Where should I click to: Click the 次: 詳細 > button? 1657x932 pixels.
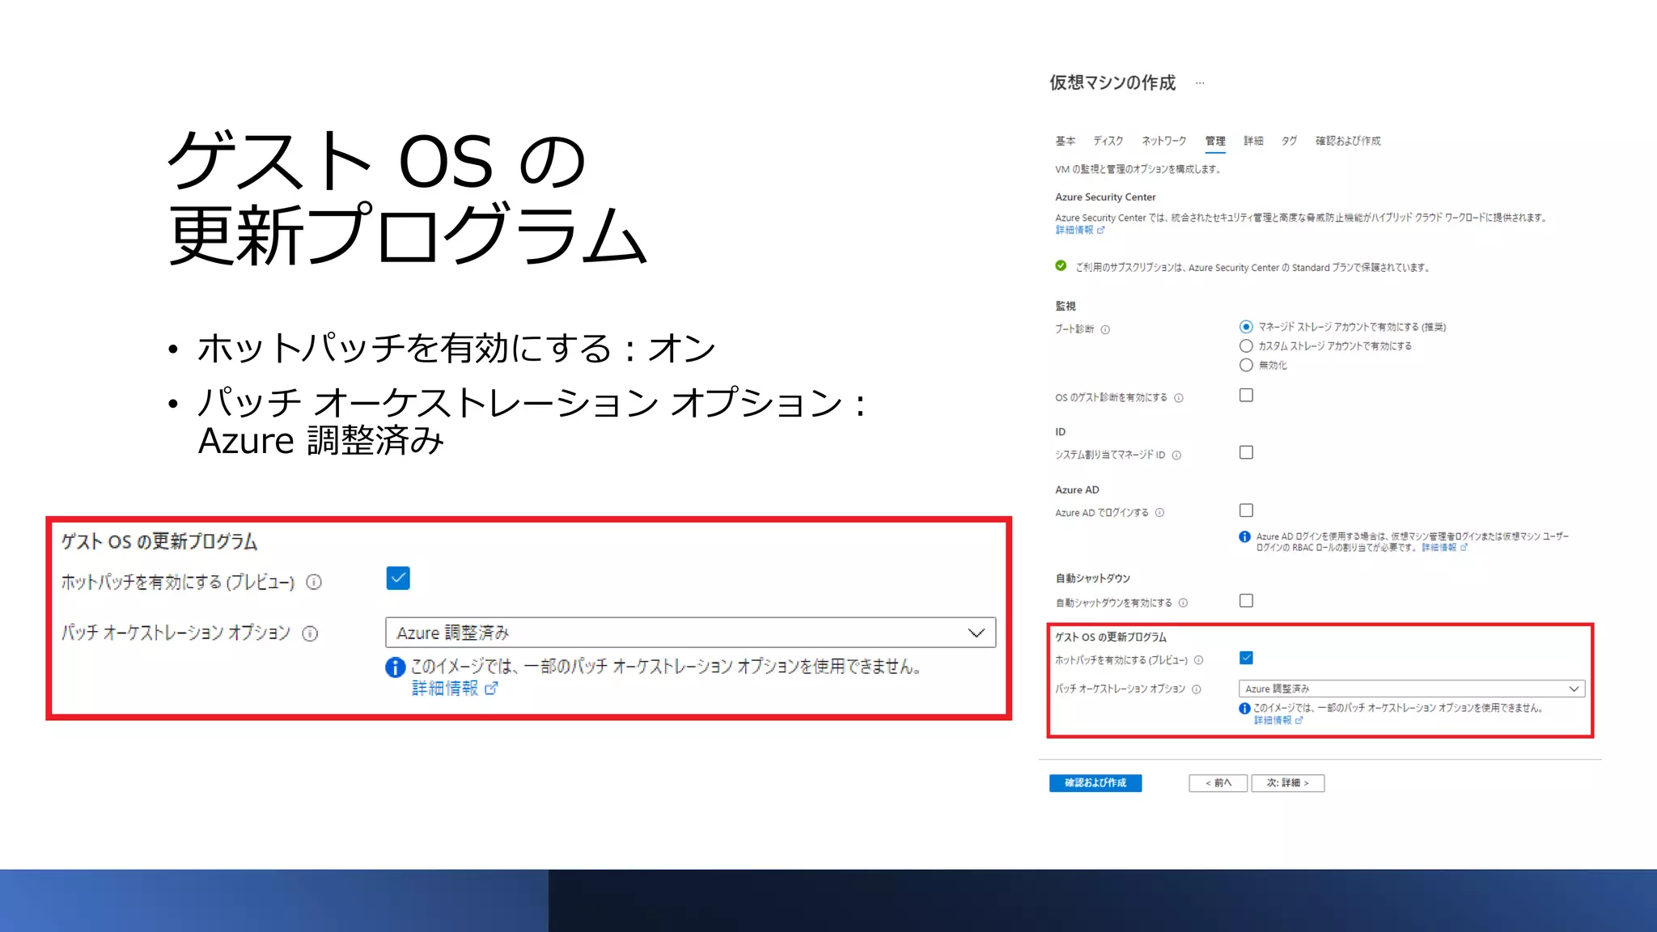1287,783
